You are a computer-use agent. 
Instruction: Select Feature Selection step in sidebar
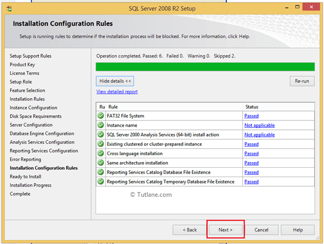click(x=28, y=90)
